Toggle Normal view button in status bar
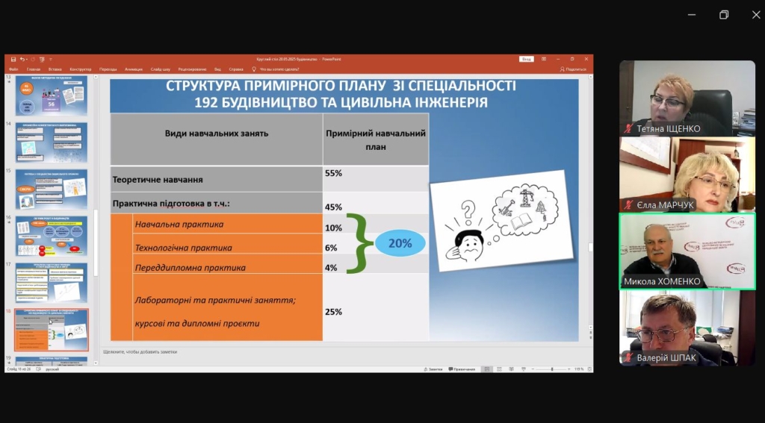 click(486, 369)
